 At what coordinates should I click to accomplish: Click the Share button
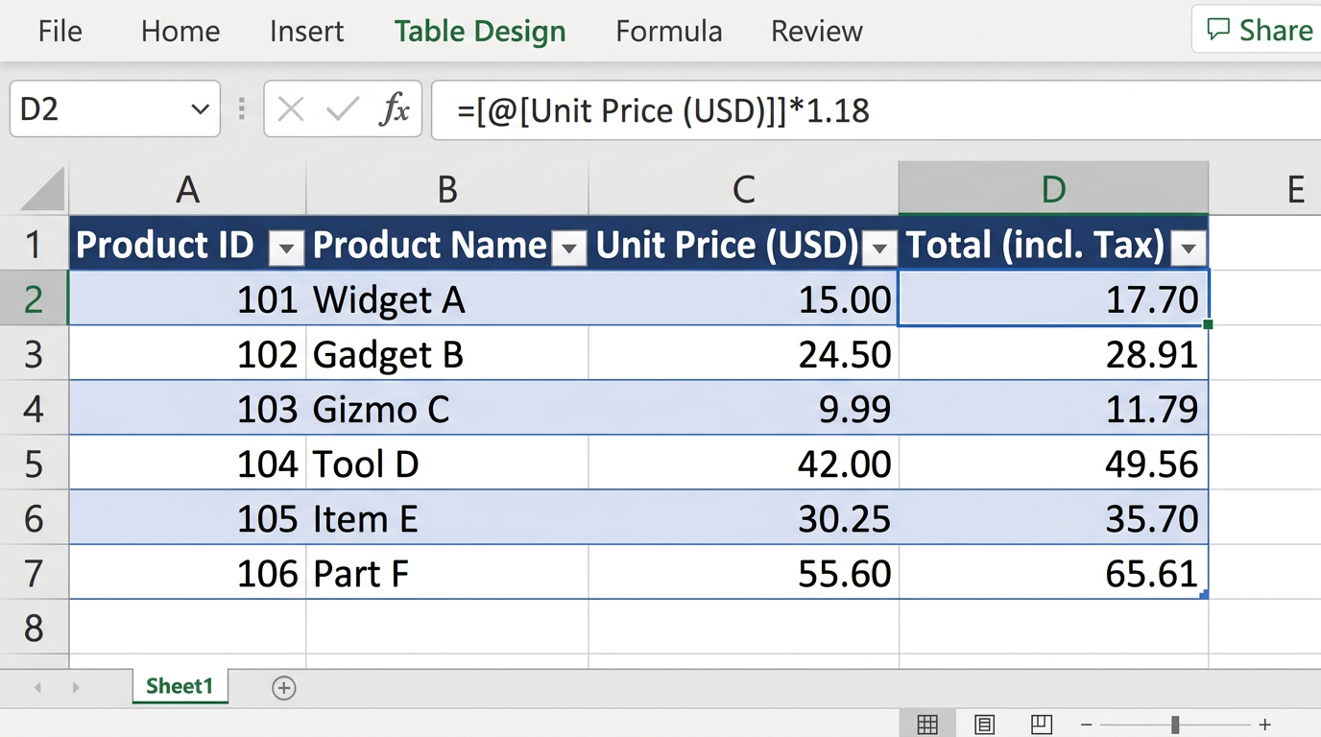pyautogui.click(x=1261, y=30)
